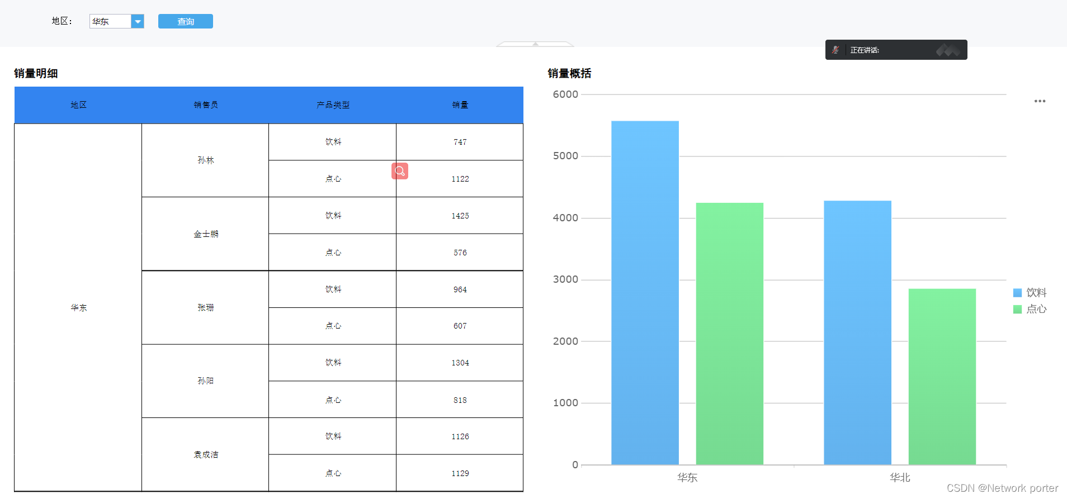Click the red magnifier search icon

click(x=400, y=171)
